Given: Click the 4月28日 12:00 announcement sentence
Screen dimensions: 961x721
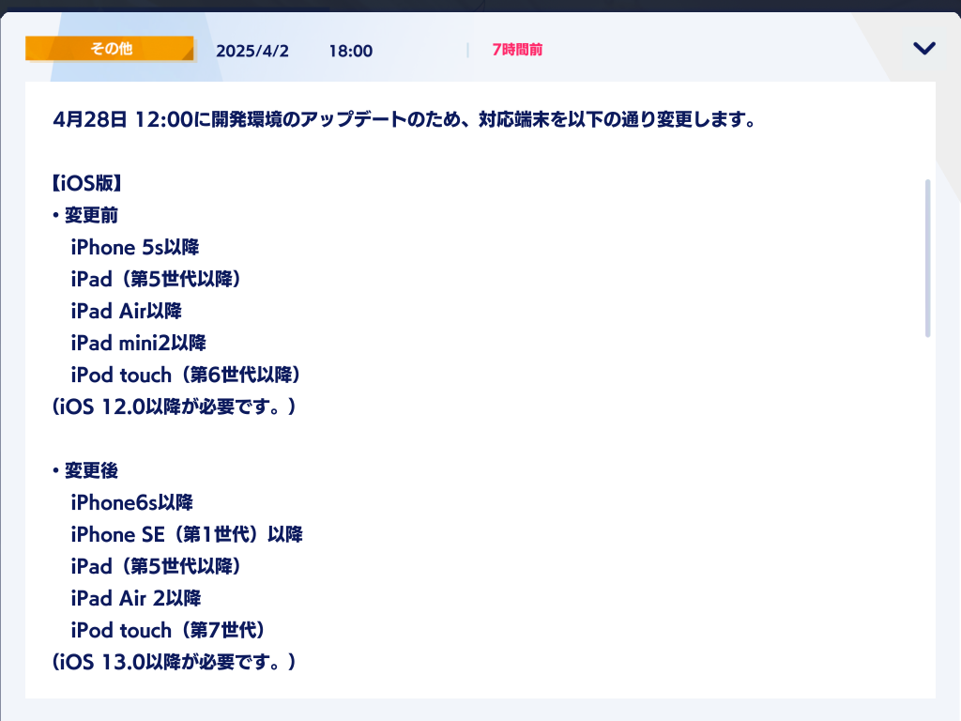Looking at the screenshot, I should point(404,119).
